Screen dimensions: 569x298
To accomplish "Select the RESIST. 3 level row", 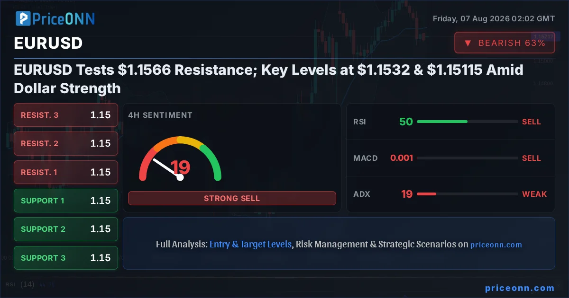I will pos(66,115).
